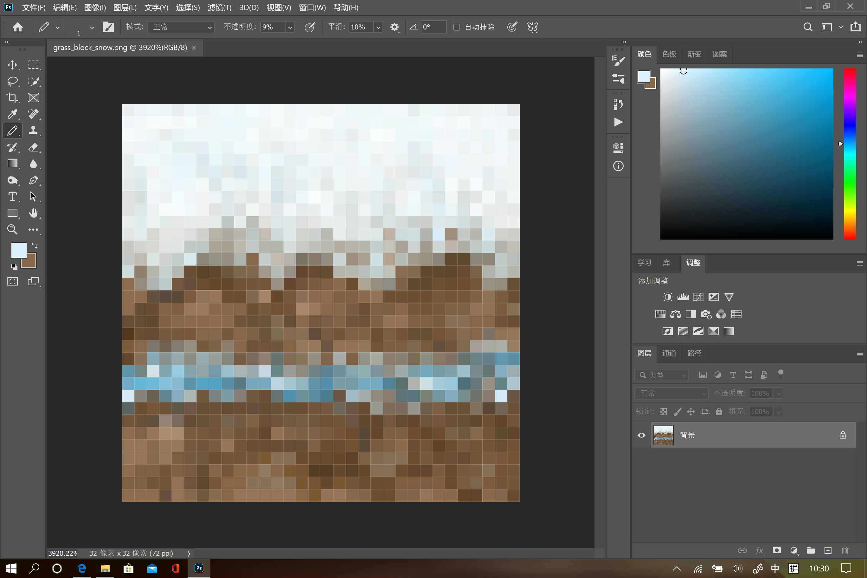Screen dimensions: 867x578
Task: Select the Lasso tool
Action: click(x=12, y=81)
